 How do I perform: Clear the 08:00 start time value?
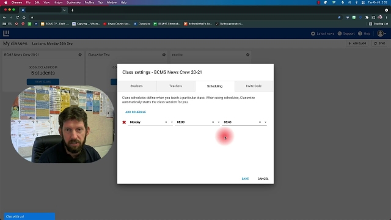213,122
